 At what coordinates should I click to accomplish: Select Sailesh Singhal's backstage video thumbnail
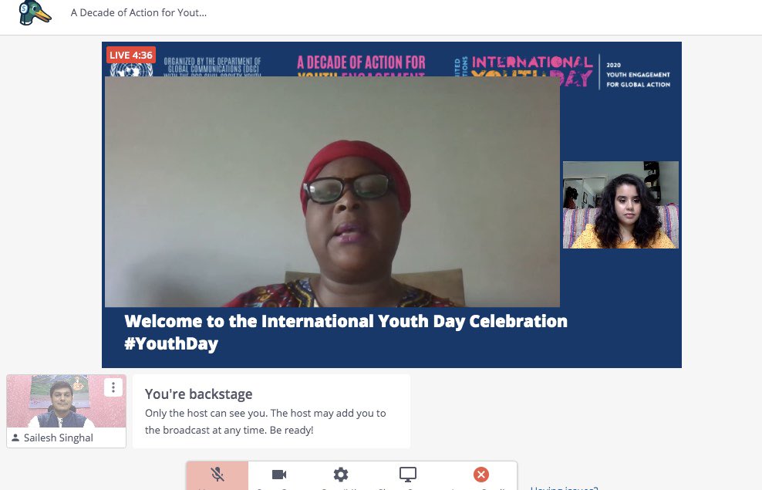66,401
